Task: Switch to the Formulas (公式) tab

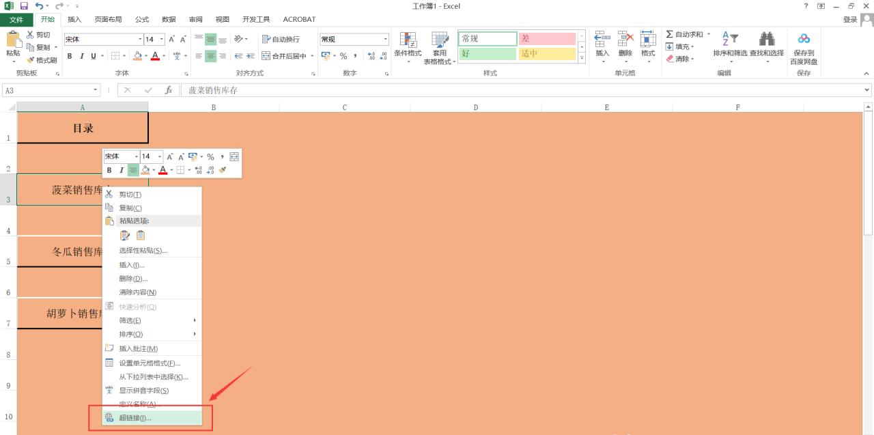Action: (142, 20)
